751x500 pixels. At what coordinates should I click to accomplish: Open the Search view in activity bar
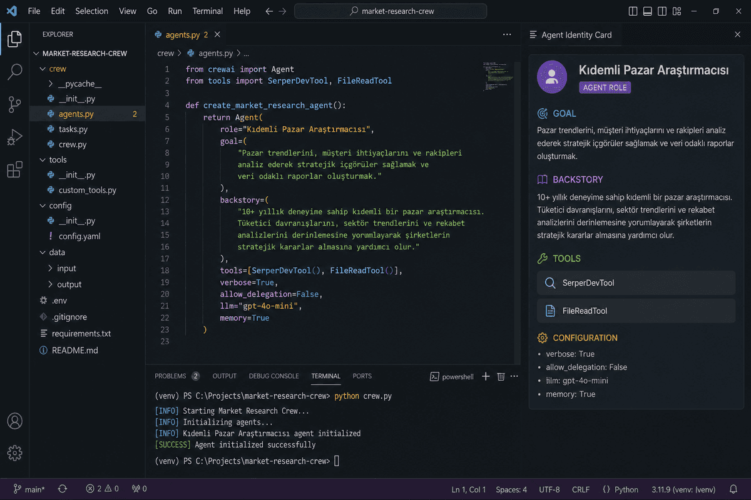[x=14, y=72]
